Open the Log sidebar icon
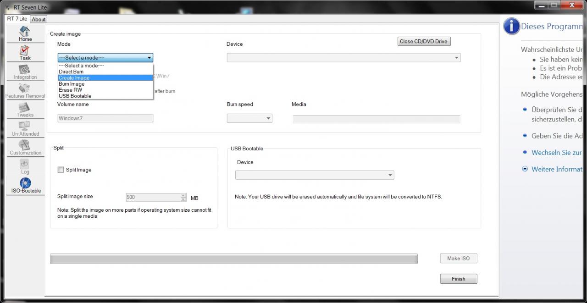Screen dimensions: 587x303 pyautogui.click(x=25, y=166)
